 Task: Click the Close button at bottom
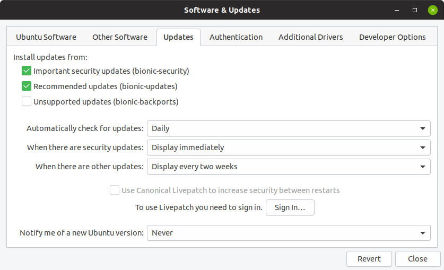coord(417,259)
